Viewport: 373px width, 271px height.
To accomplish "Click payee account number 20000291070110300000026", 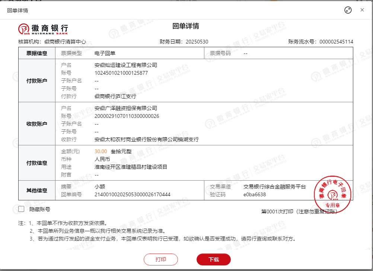I will coord(127,116).
